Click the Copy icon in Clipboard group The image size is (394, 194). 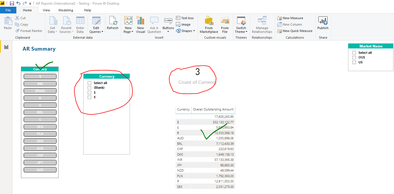tap(17, 24)
